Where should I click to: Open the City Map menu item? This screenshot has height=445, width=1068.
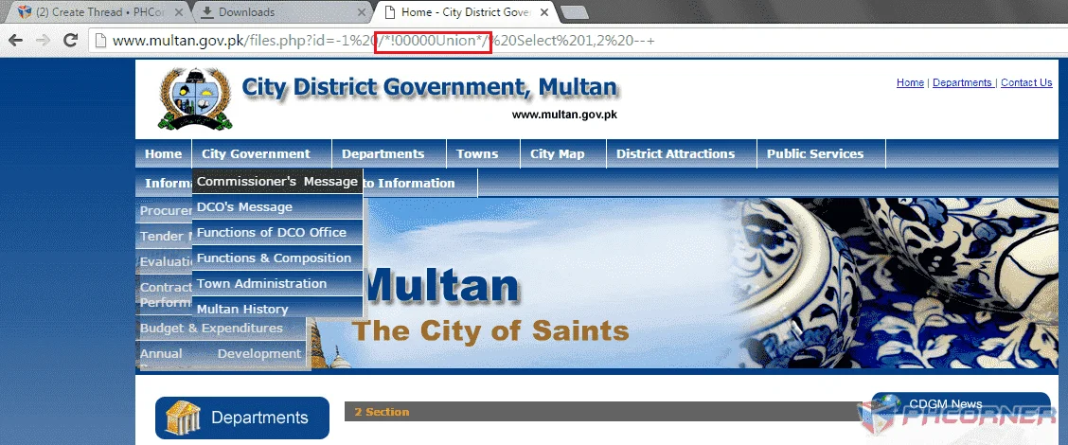click(x=557, y=153)
